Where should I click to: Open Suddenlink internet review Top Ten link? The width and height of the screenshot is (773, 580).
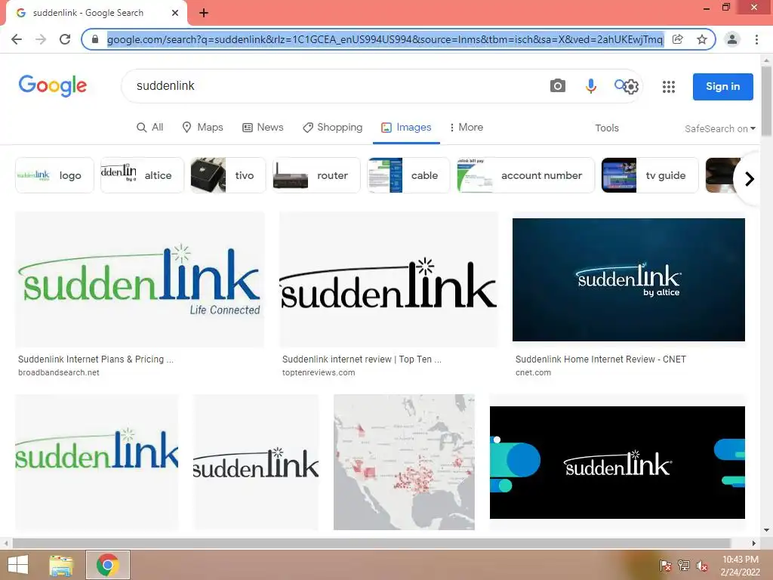point(362,359)
